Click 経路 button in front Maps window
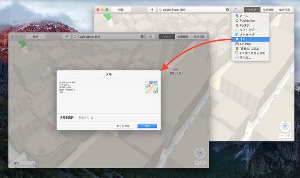This screenshot has width=300, height=178. pyautogui.click(x=36, y=36)
